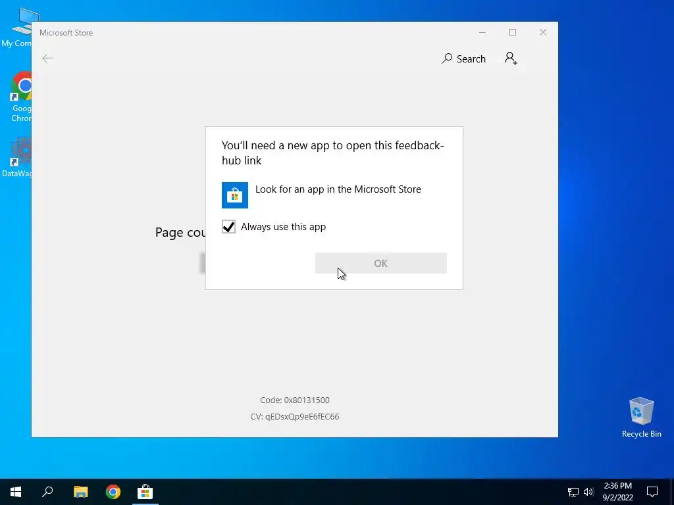Click the dialog heading about feedback-hub link
The height and width of the screenshot is (505, 674).
coord(332,153)
